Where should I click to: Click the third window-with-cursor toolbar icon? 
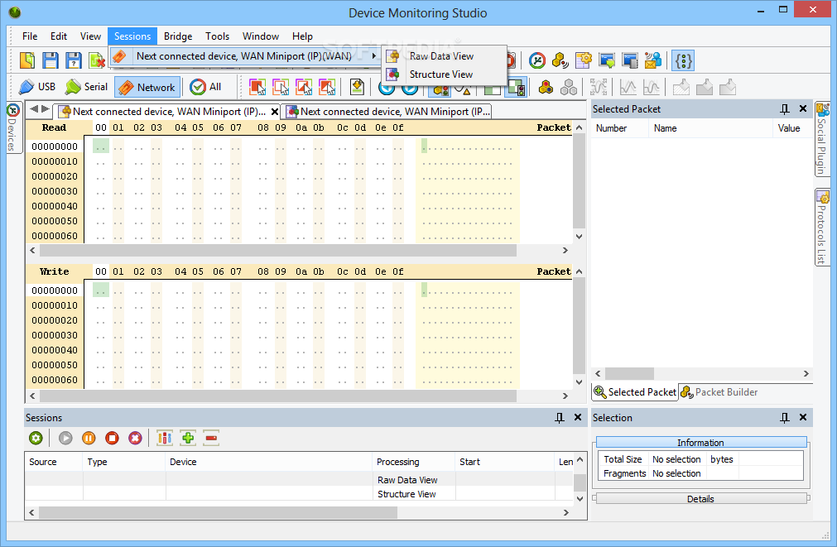tap(304, 87)
